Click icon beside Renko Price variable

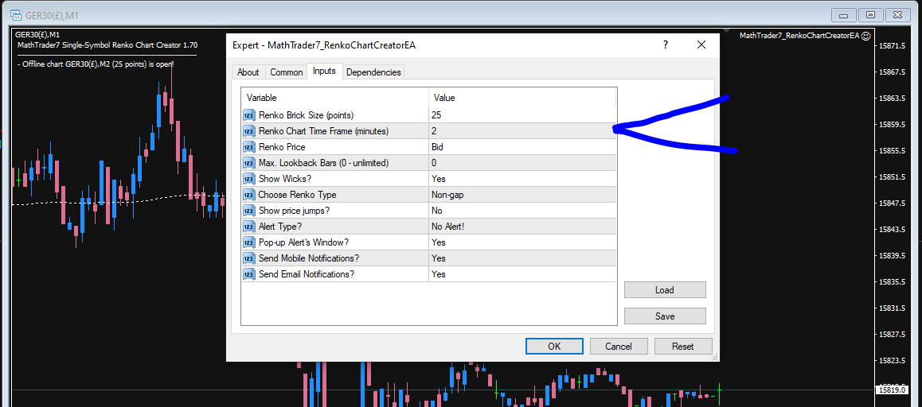(x=248, y=147)
